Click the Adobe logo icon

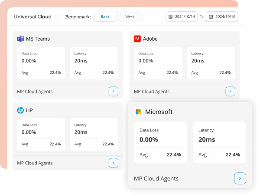(137, 39)
